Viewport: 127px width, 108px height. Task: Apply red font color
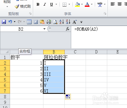(87, 4)
